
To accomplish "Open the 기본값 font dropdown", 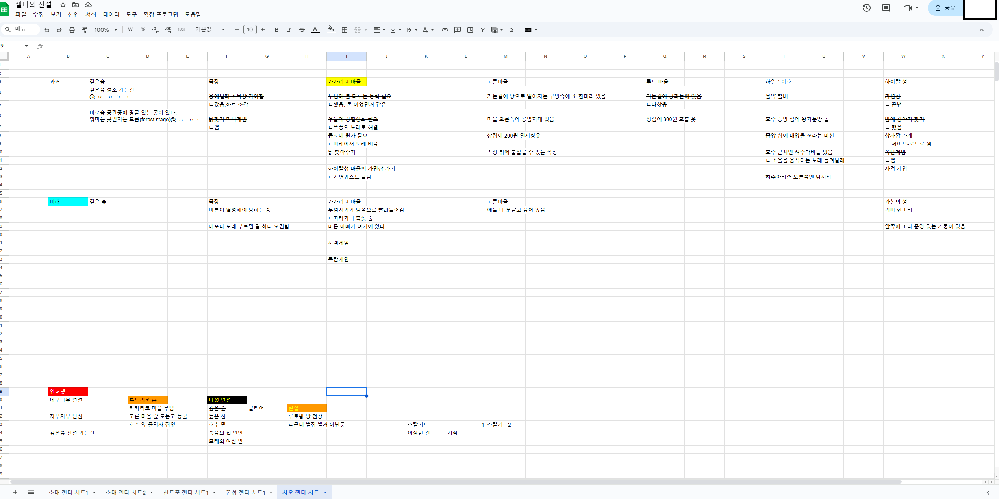I will click(x=210, y=30).
